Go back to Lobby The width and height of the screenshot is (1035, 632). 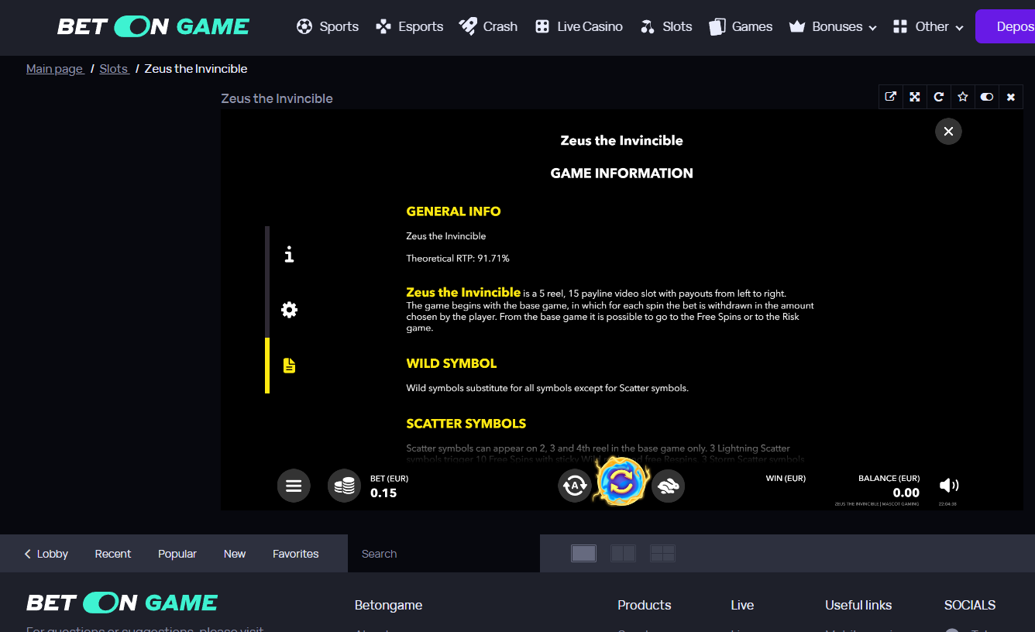pos(46,554)
